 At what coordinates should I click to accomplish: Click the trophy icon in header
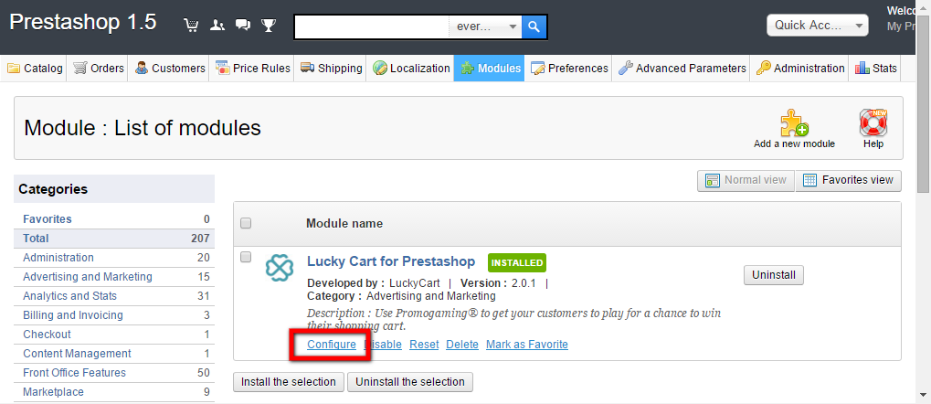point(268,26)
